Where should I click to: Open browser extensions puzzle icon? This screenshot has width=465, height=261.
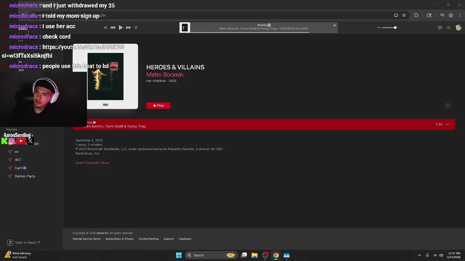coord(416,15)
